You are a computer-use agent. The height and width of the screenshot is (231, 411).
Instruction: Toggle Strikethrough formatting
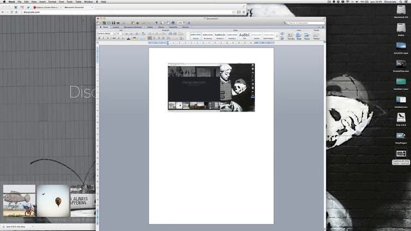pos(114,38)
